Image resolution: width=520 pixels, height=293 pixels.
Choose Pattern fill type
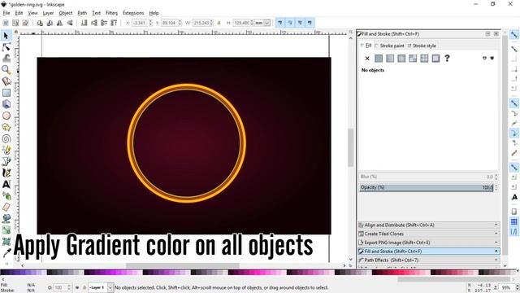424,59
